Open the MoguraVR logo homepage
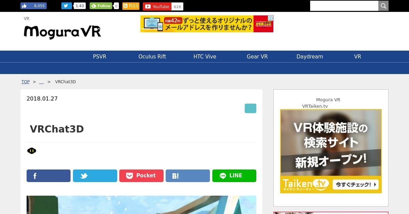409x214 pixels. [x=62, y=32]
